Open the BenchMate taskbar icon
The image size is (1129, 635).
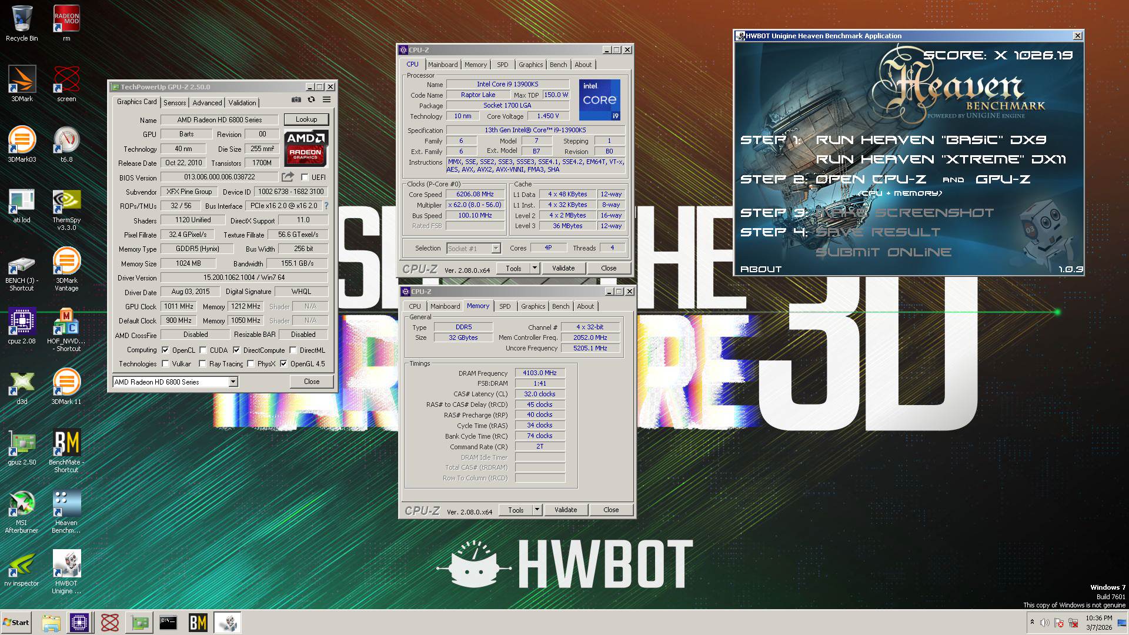[198, 623]
